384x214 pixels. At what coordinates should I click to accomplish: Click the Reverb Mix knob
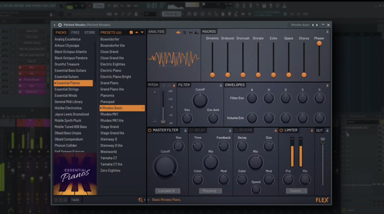pos(255,162)
